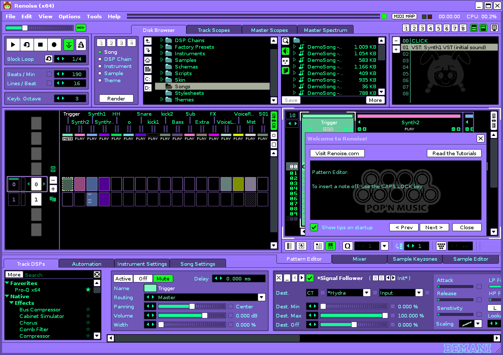Adjust the track Volume slider
This screenshot has height=355, width=503.
coord(192,315)
